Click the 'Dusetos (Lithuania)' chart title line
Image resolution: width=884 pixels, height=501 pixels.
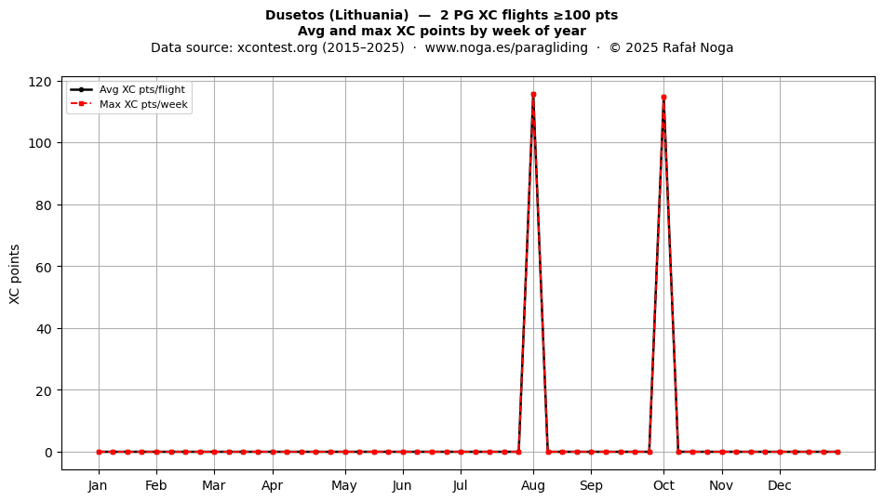[x=441, y=15]
